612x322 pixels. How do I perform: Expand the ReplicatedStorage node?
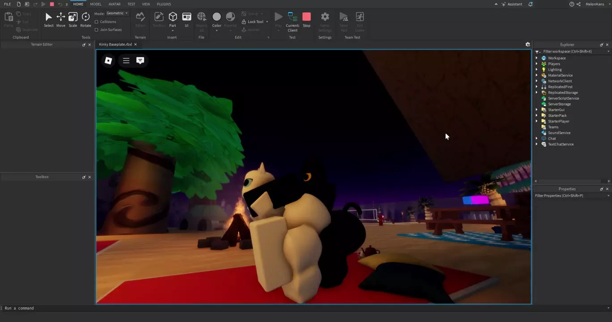coord(537,93)
